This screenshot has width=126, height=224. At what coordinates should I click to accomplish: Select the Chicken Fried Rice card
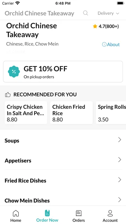(x=71, y=113)
